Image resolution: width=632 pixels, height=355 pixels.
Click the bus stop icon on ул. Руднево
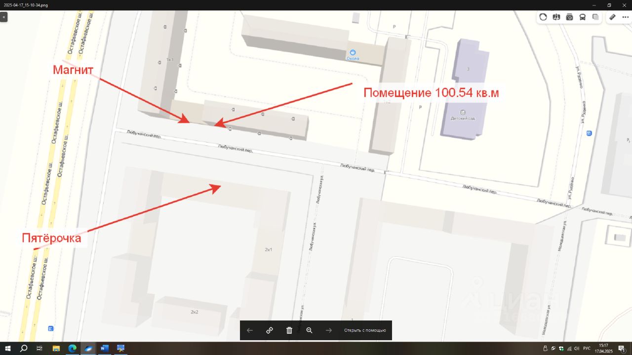pos(589,133)
